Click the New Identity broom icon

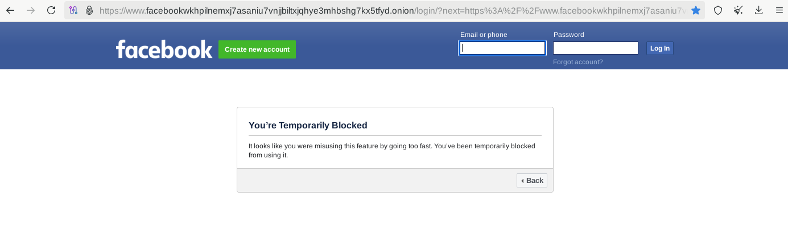739,10
